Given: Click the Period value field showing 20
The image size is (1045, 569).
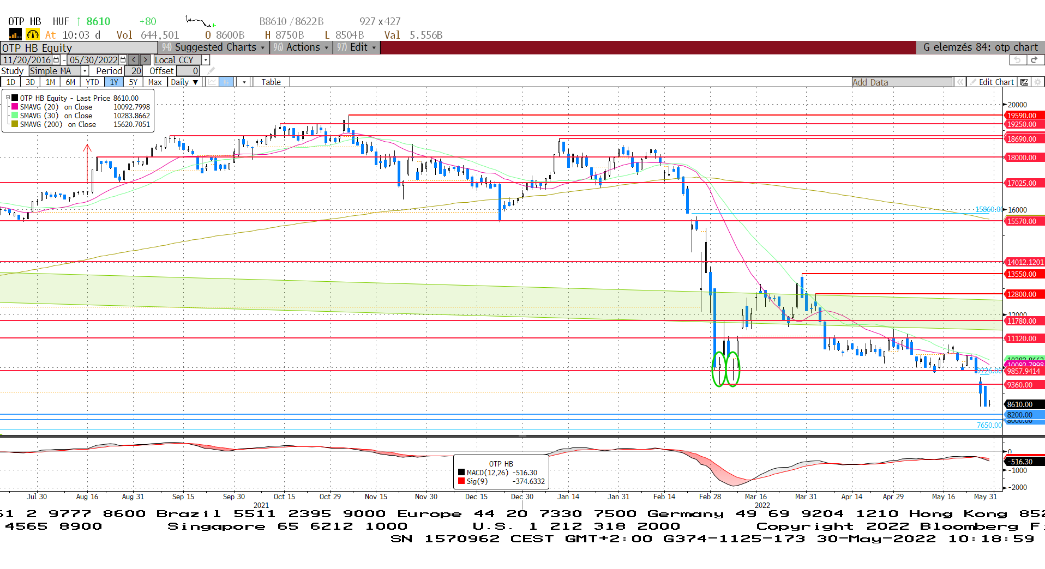Looking at the screenshot, I should 134,71.
